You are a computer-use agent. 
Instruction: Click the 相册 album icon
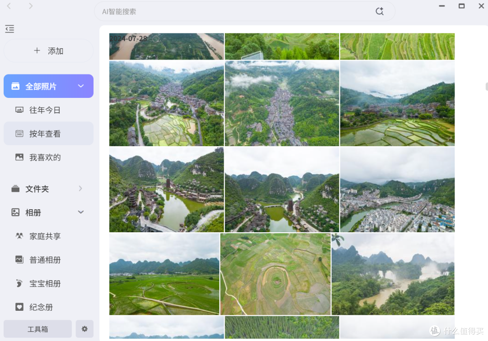pyautogui.click(x=15, y=212)
